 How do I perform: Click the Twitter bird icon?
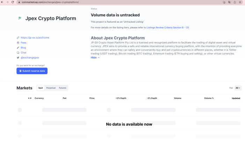pos(18,57)
